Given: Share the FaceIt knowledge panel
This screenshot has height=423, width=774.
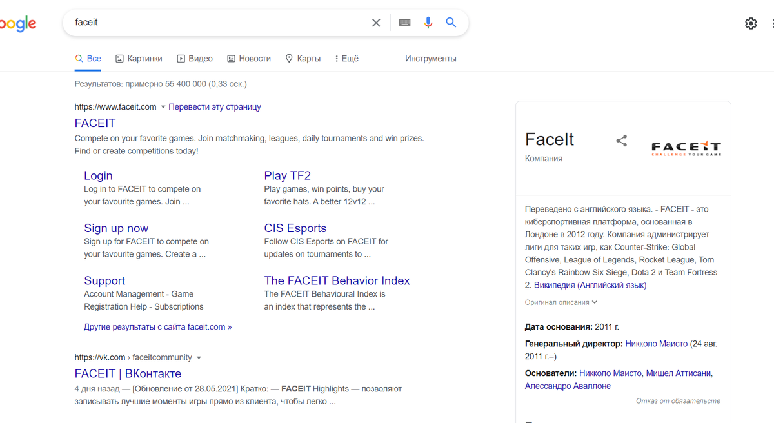Looking at the screenshot, I should (x=622, y=141).
